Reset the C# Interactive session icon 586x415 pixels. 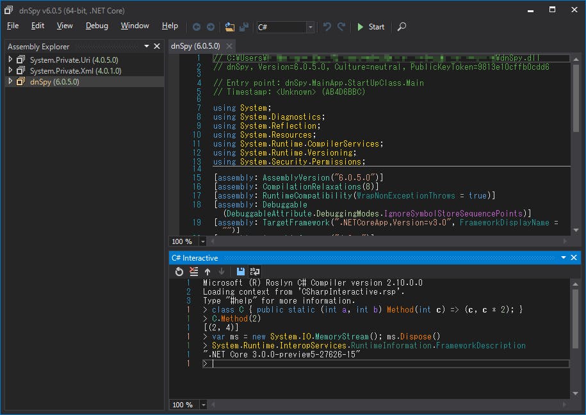coord(179,272)
